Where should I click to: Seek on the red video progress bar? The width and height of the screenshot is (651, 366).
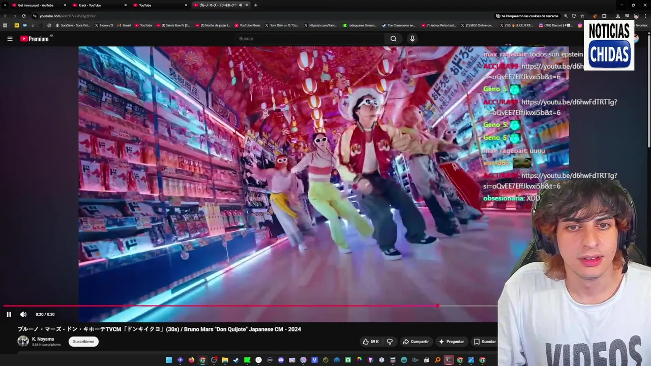point(250,306)
